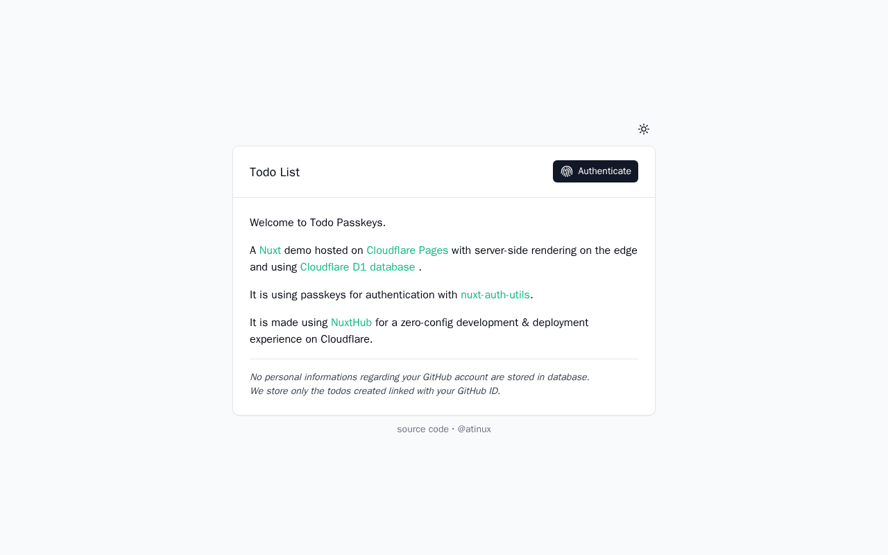This screenshot has height=555, width=888.
Task: Click the Todo List card title
Action: pos(275,172)
